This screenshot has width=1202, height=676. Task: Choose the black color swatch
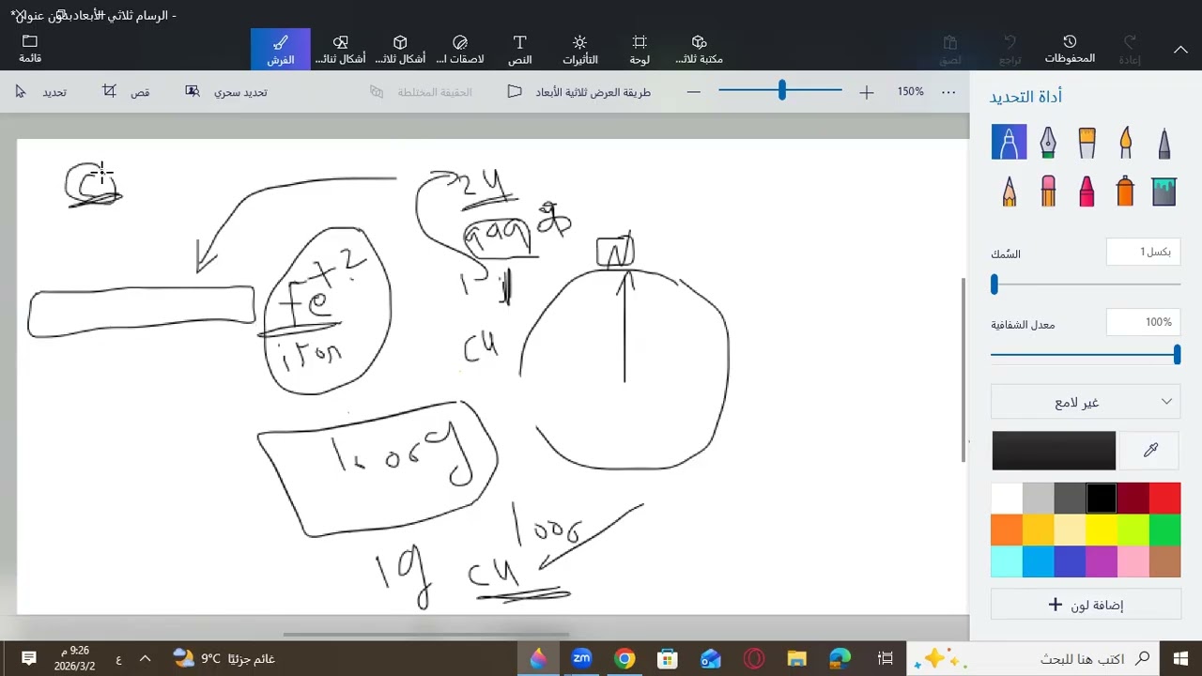pyautogui.click(x=1102, y=499)
